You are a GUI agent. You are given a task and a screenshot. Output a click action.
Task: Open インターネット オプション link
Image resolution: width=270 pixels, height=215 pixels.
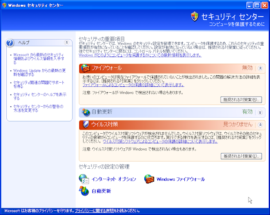114,179
